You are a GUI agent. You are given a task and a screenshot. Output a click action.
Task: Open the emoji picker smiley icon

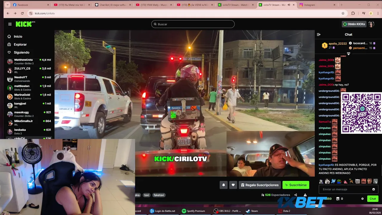[x=374, y=189]
